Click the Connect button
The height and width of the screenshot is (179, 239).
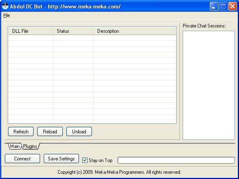(22, 159)
